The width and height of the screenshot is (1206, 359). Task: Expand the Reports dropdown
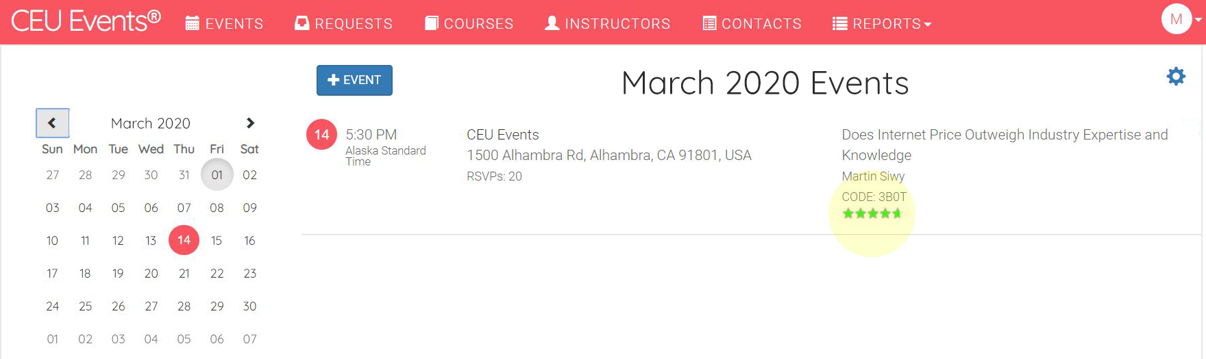click(882, 24)
